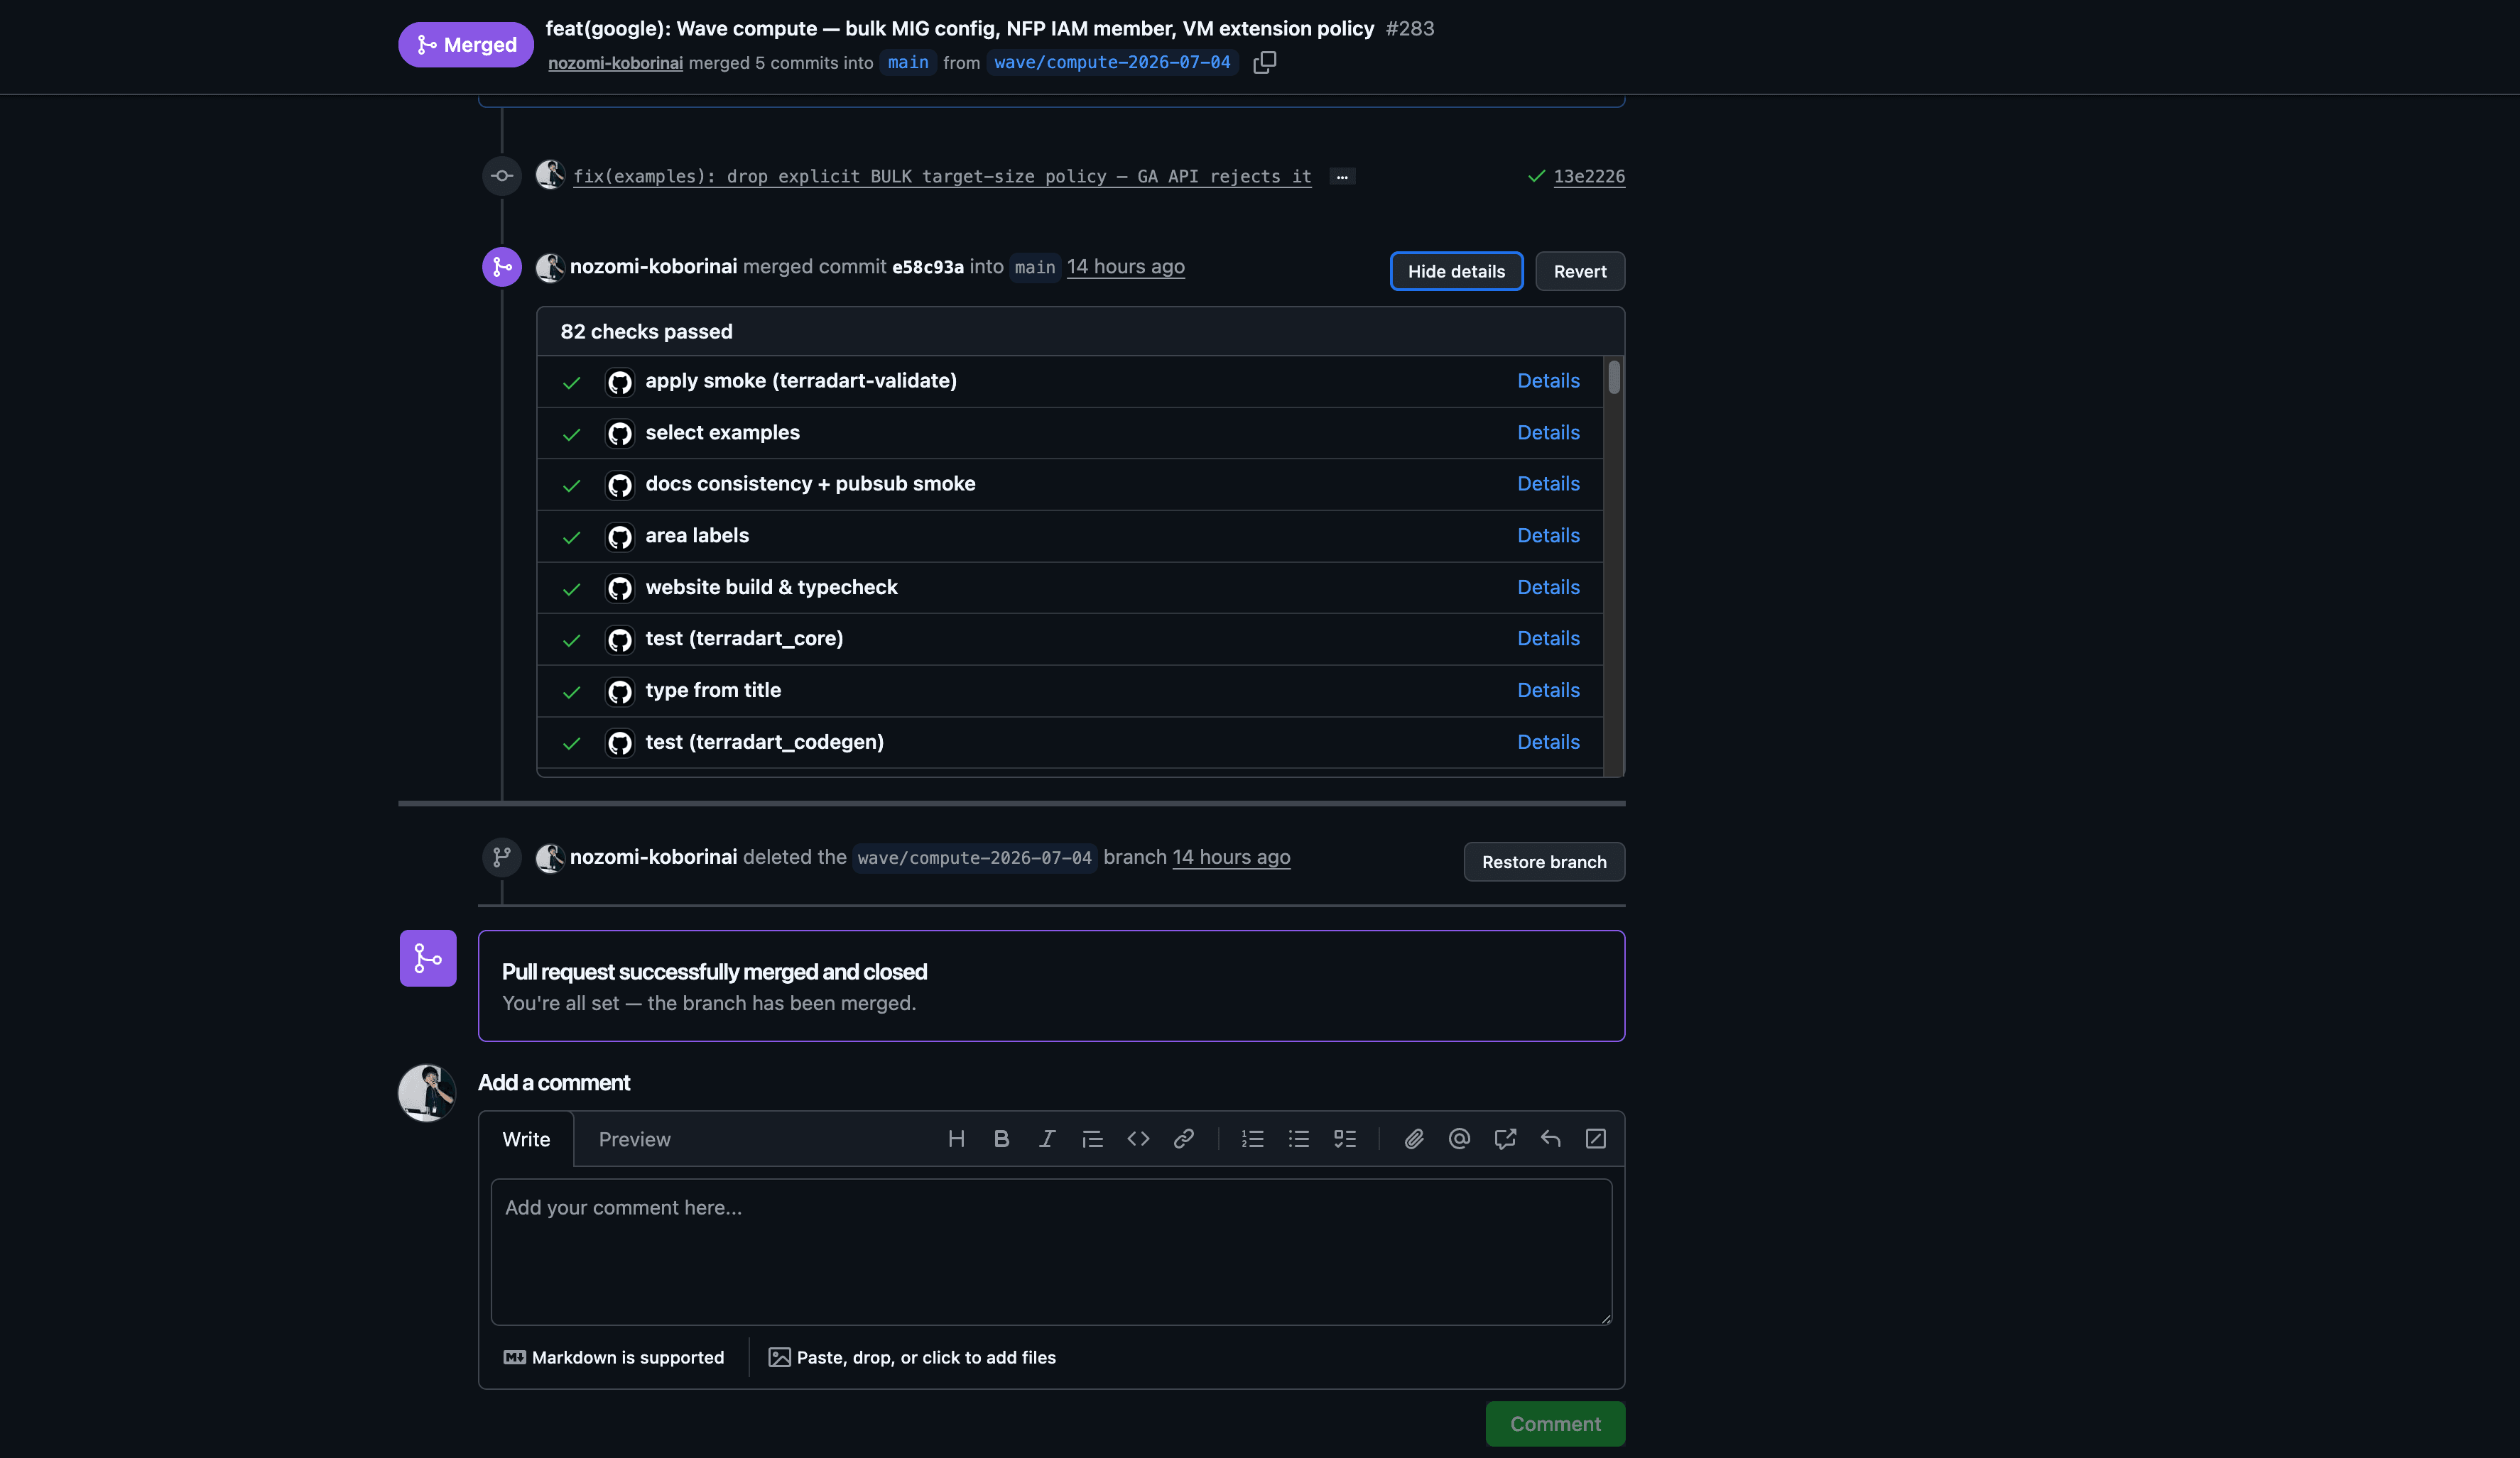Image resolution: width=2520 pixels, height=1458 pixels.
Task: Add a link with the link icon
Action: [1183, 1139]
